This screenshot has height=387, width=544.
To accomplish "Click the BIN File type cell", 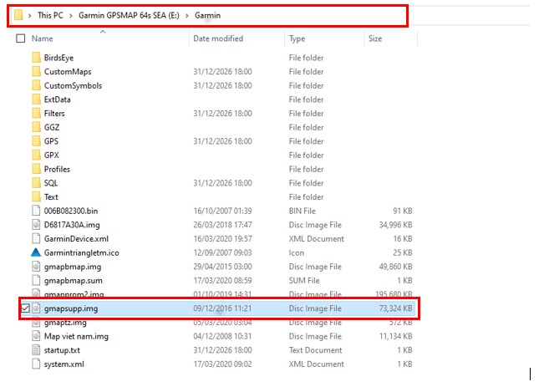I will point(303,211).
